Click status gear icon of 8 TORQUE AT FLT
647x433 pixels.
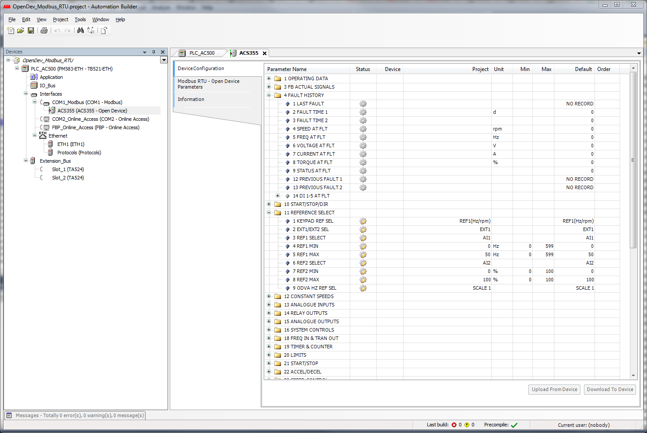(x=363, y=162)
